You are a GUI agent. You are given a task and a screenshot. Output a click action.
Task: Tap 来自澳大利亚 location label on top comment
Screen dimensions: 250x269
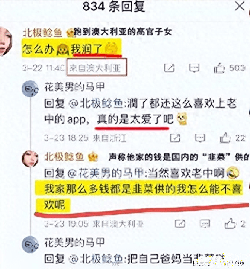97,67
